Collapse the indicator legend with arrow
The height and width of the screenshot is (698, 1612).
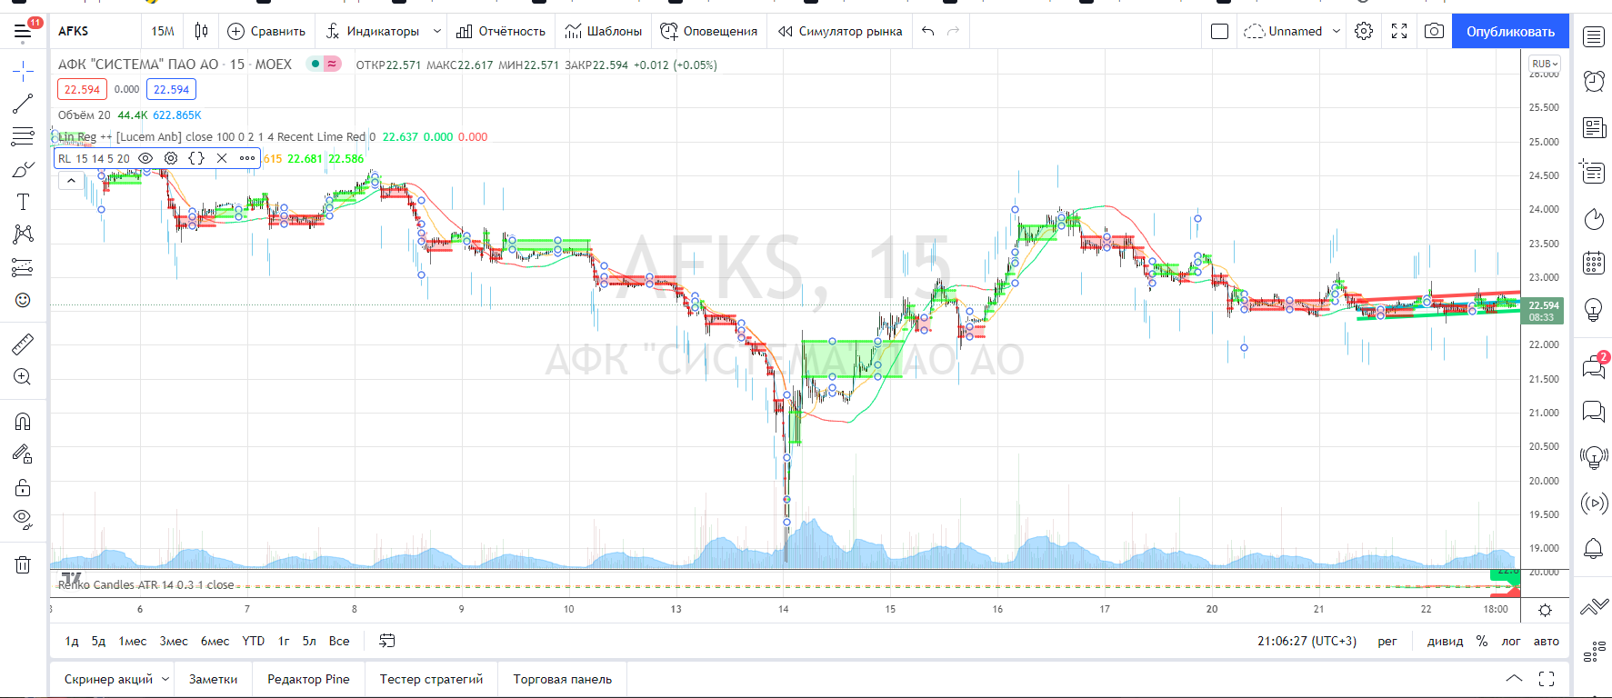point(71,180)
